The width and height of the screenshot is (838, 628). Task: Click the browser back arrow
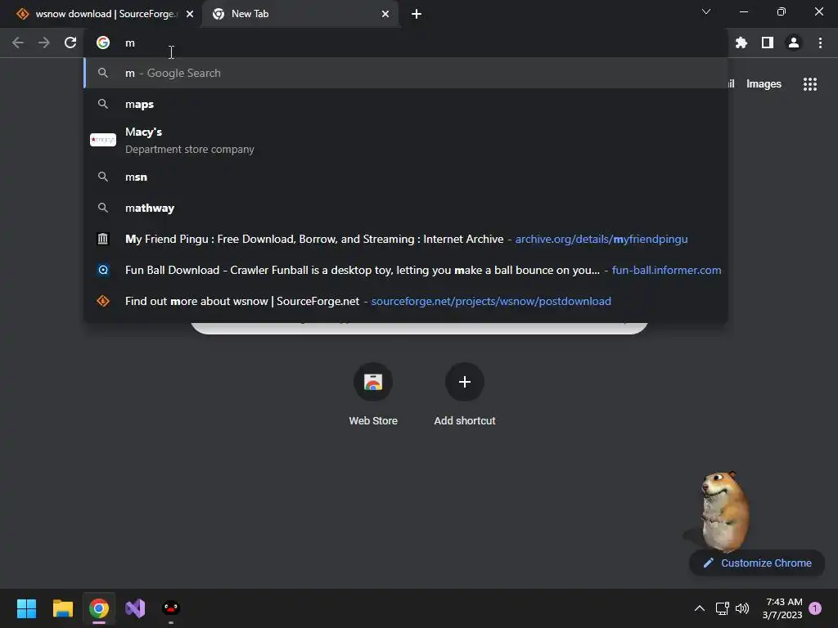pos(18,43)
